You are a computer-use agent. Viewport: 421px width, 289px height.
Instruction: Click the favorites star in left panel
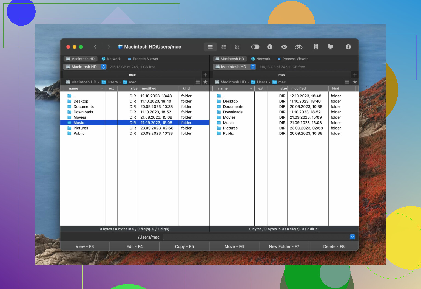tap(205, 82)
